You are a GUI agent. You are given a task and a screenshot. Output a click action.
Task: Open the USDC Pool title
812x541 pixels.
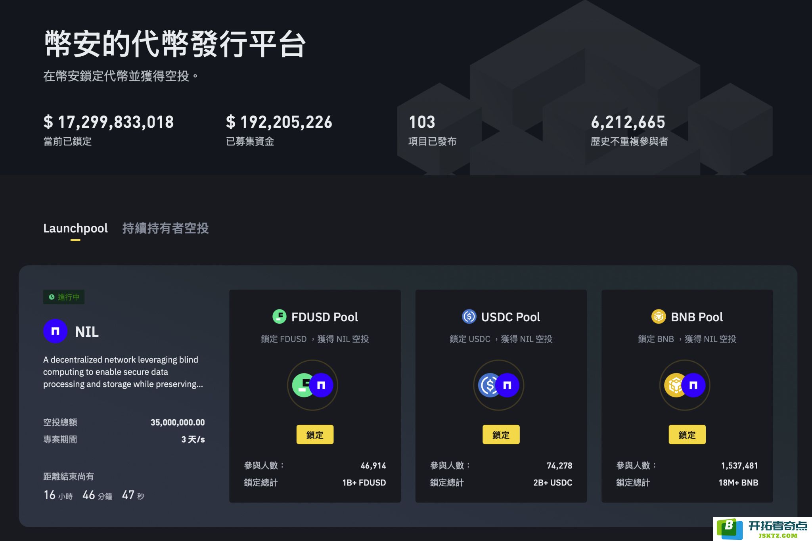click(x=511, y=317)
